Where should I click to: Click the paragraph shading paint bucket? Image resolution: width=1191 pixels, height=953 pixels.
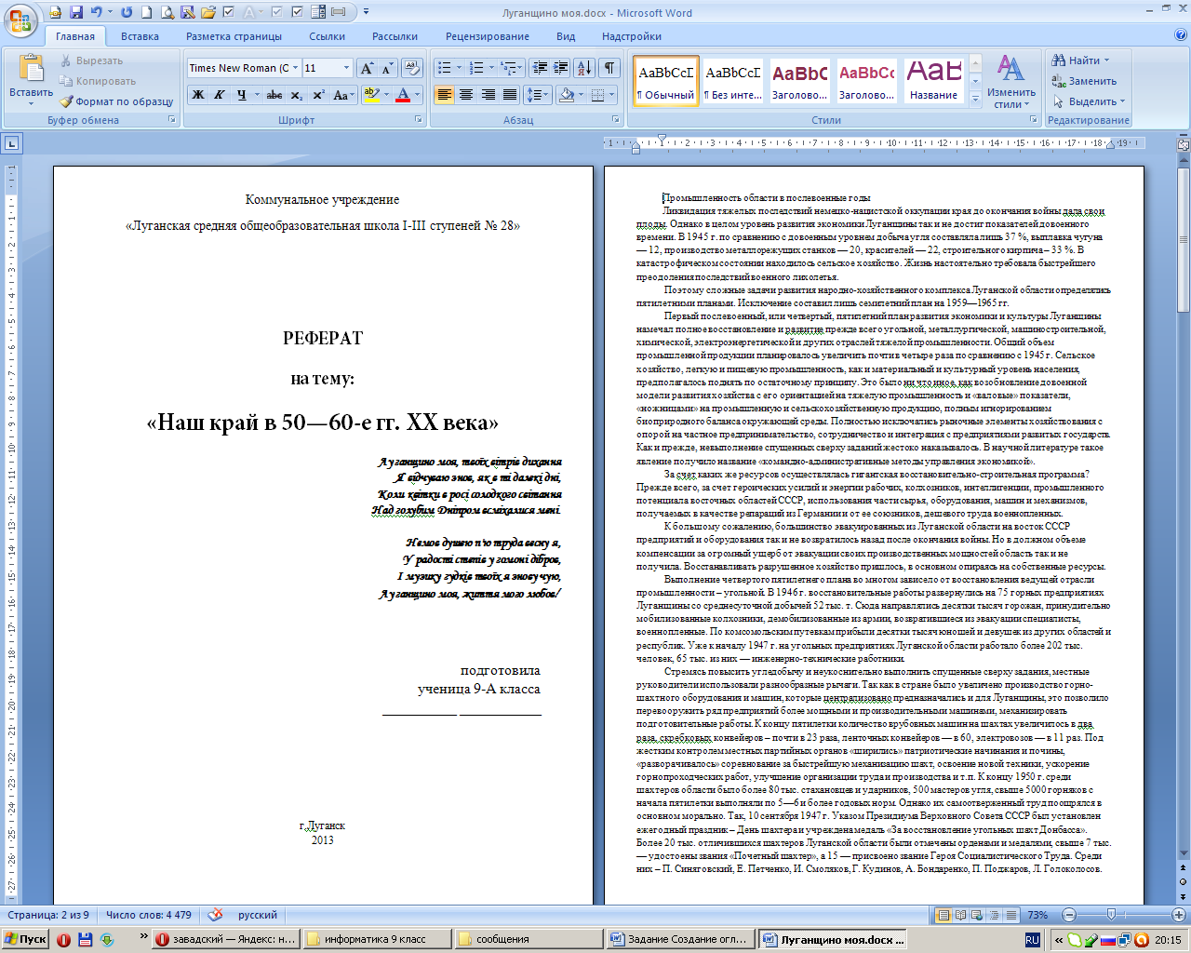coord(565,95)
